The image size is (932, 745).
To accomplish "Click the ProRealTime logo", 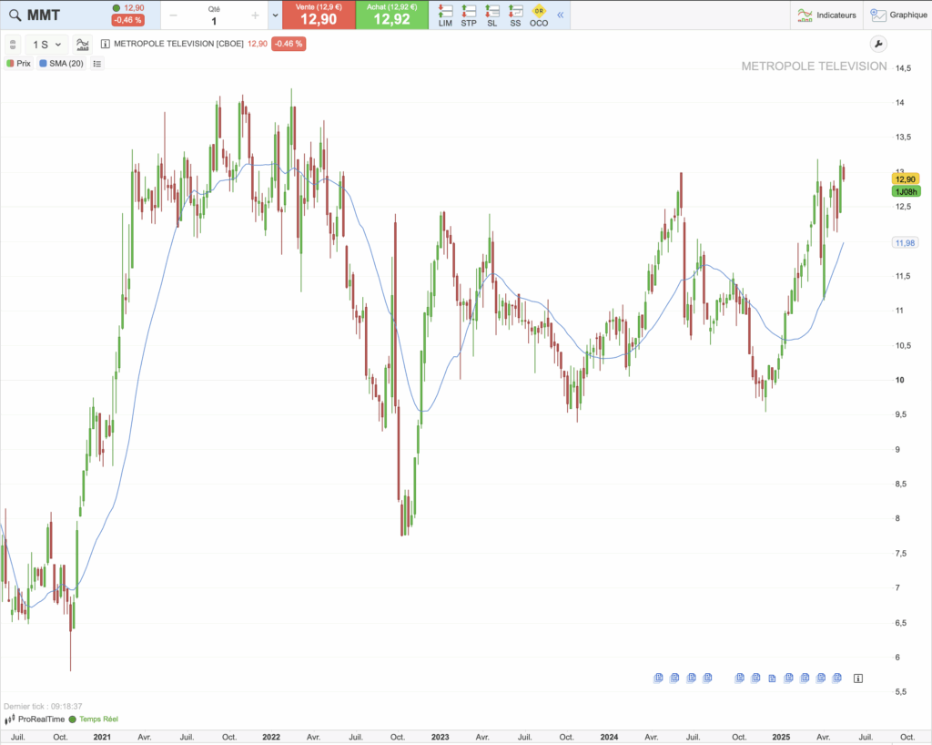I will [x=35, y=719].
